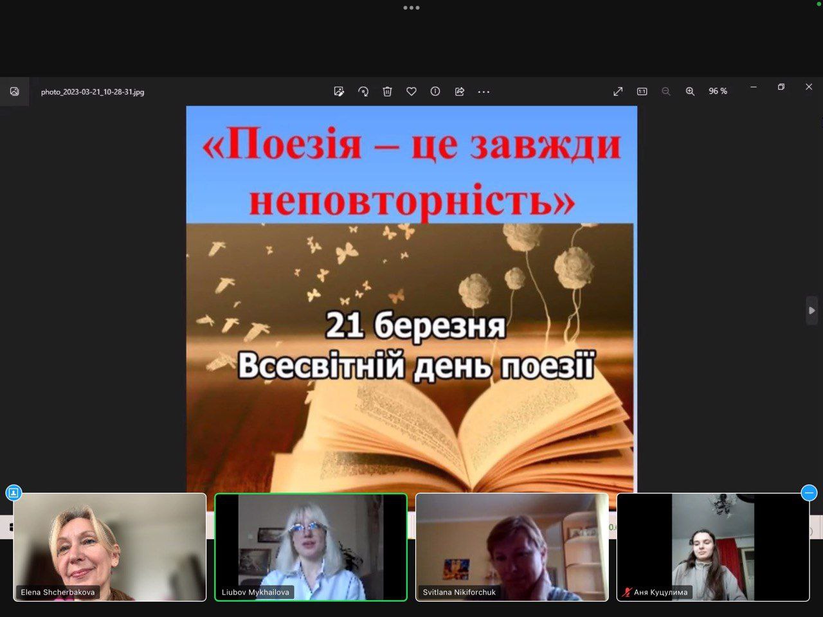Zoom in with the plus magnifier
This screenshot has width=823, height=617.
[x=690, y=92]
